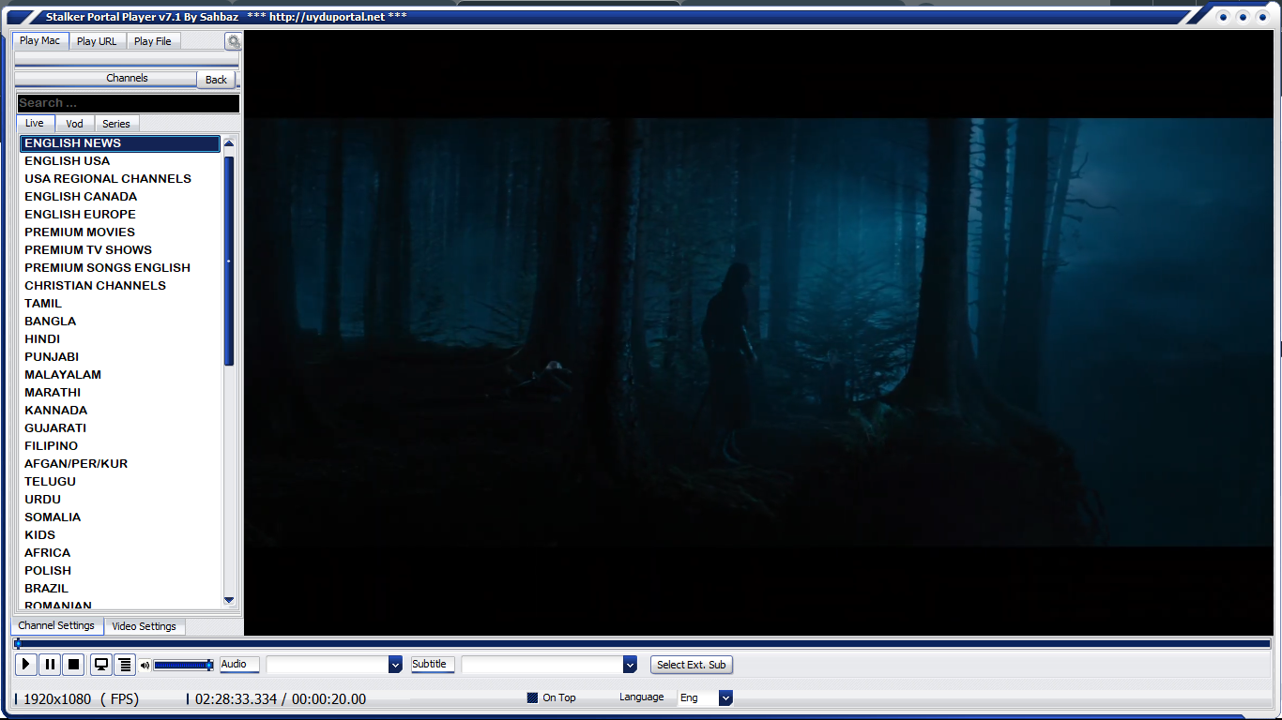Select the ENGLISH USA category
Screen dimensions: 1282x720
(120, 161)
